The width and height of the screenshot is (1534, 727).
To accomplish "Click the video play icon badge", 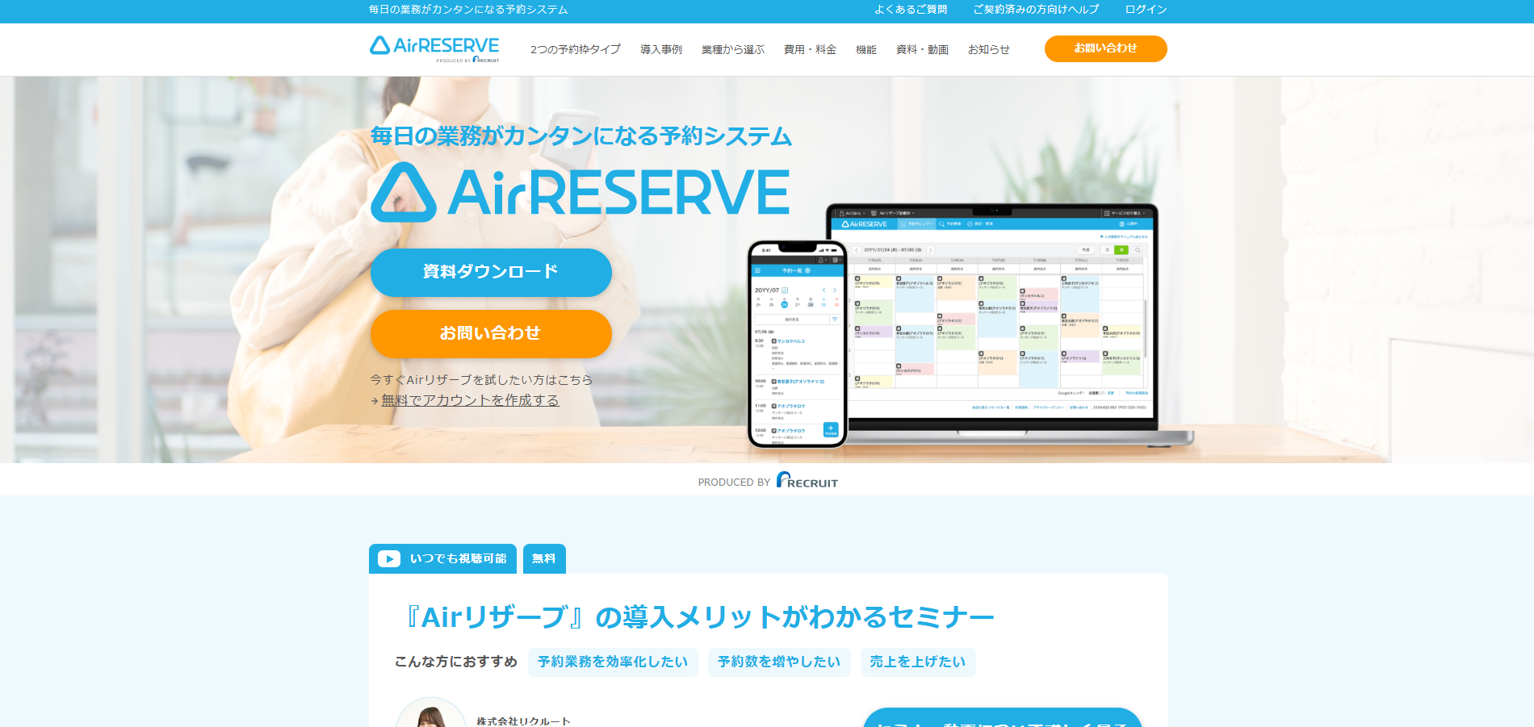I will pyautogui.click(x=389, y=559).
